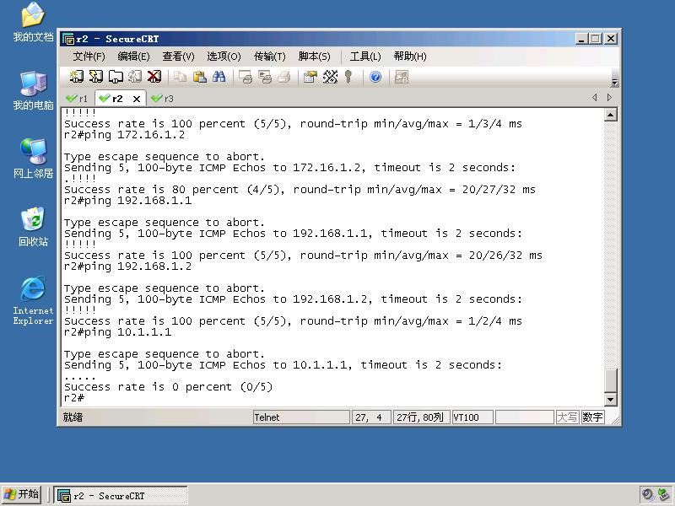Image resolution: width=675 pixels, height=506 pixels.
Task: Click the Disconnect red X icon
Action: point(154,77)
